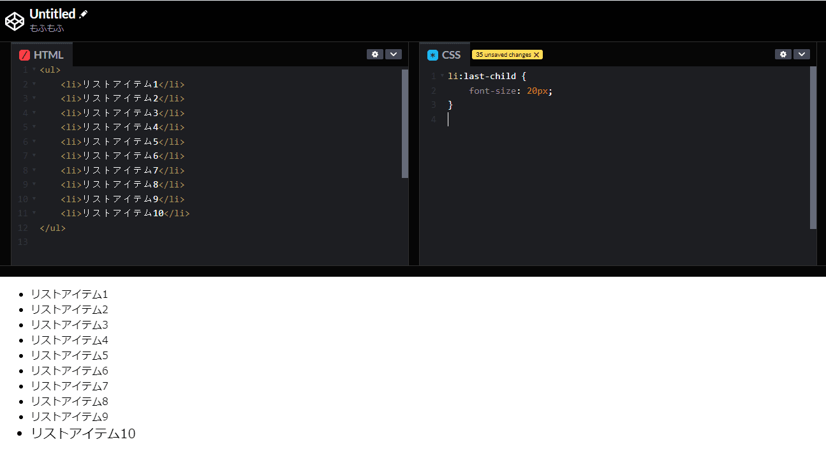The height and width of the screenshot is (451, 826).
Task: Open CSS editor settings gear
Action: (783, 54)
